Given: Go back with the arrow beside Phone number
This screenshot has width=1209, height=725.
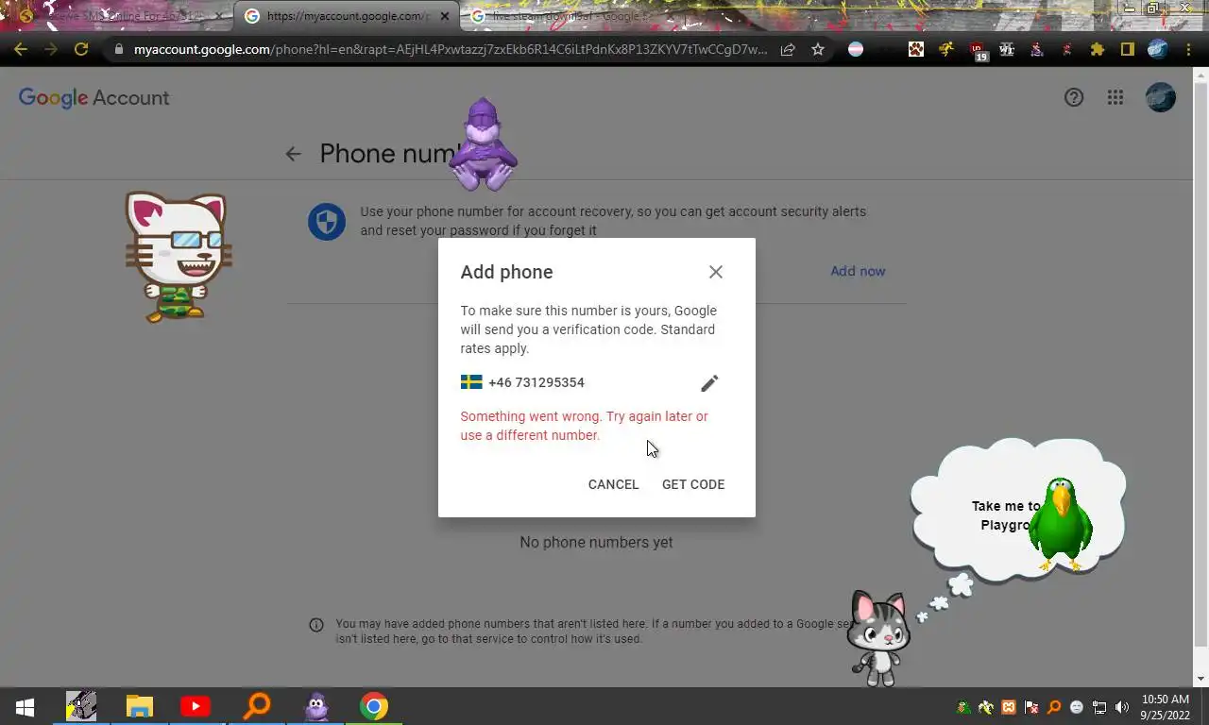Looking at the screenshot, I should [293, 154].
